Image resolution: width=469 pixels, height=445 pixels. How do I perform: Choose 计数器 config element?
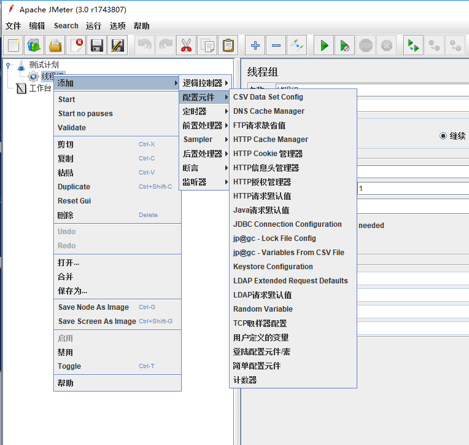point(293,380)
